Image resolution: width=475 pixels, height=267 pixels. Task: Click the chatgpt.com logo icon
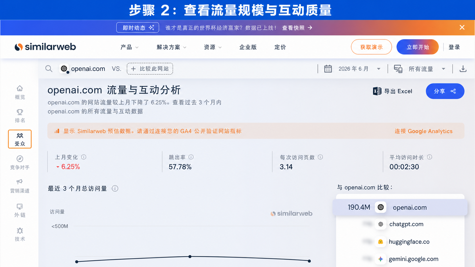pos(380,224)
